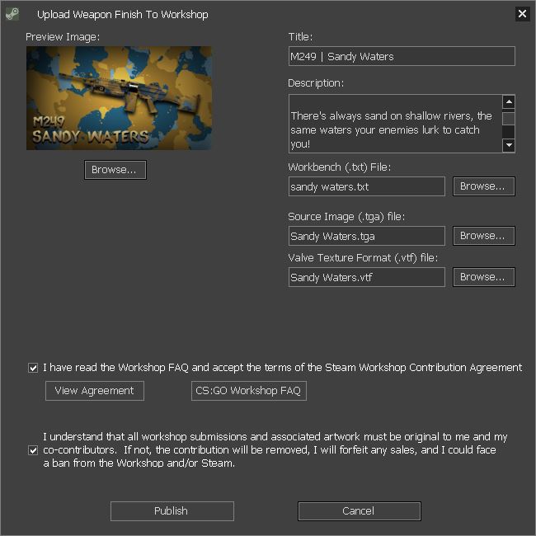536x536 pixels.
Task: Open View Agreement
Action: coord(95,391)
